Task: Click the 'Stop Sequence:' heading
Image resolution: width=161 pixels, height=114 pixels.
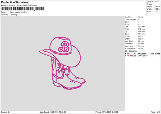Action: 131,51
